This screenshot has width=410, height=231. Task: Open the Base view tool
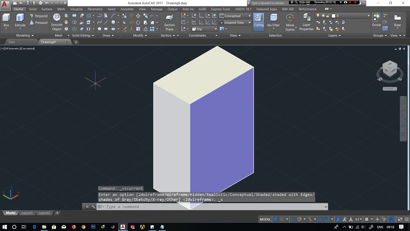coord(398,21)
